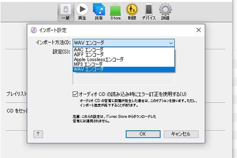The width and height of the screenshot is (237, 158).
Task: Open the Store preferences tab
Action: tap(115, 12)
